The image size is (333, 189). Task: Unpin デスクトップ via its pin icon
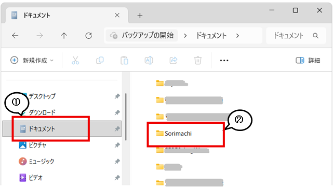[117, 96]
